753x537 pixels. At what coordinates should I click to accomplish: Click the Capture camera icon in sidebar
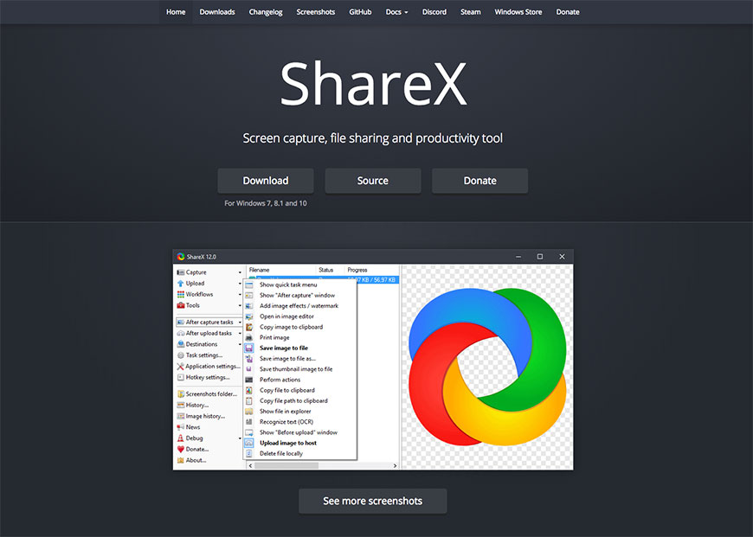(181, 272)
